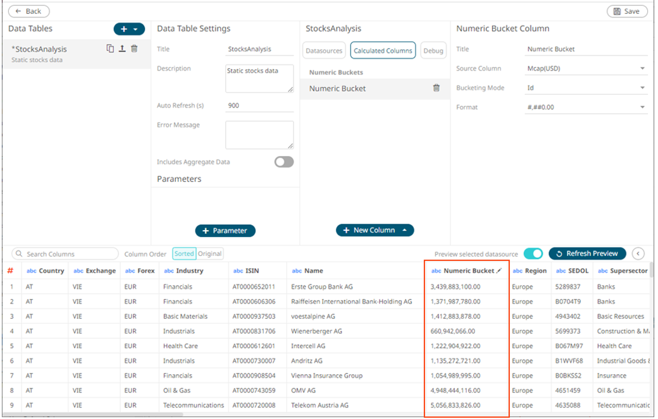Click the pencil icon on Numeric Bucket header

click(499, 270)
